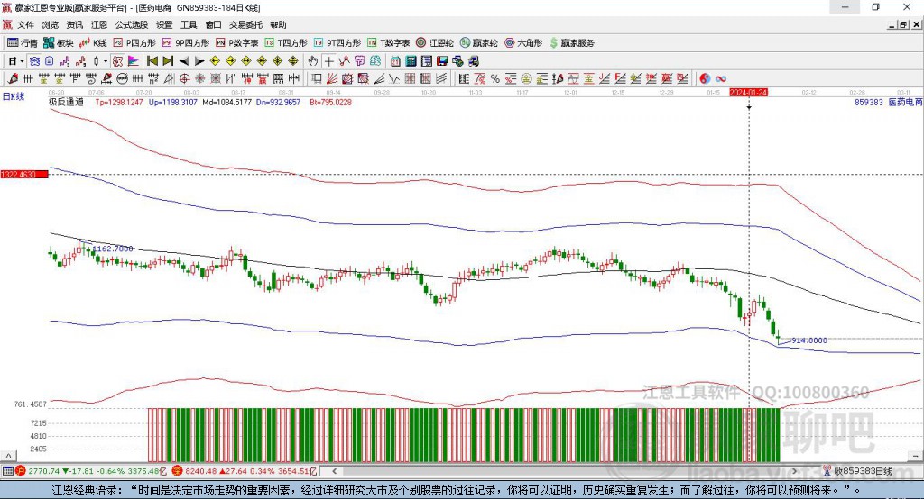Open the dropdown arrow beside the candlestick style icon
This screenshot has height=499, width=924.
106,61
